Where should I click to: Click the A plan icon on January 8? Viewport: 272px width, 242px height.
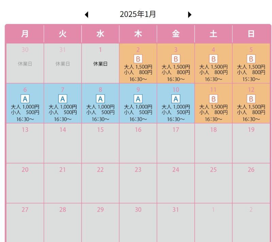[100, 99]
